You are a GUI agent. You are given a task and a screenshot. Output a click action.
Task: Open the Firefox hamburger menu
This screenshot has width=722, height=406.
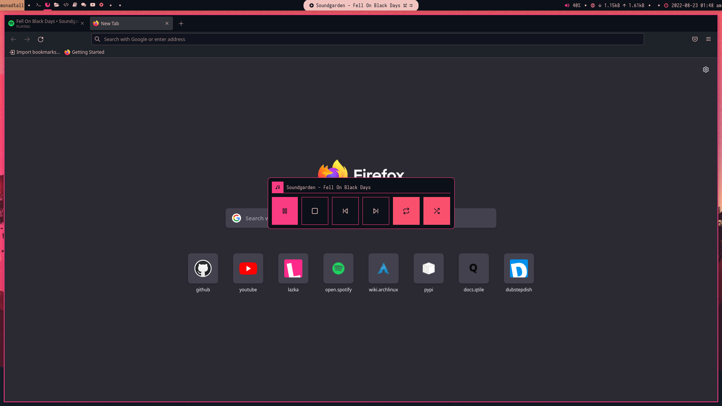tap(708, 39)
